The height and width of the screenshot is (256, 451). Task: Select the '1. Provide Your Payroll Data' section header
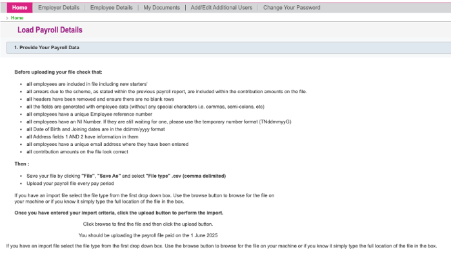[x=228, y=48]
